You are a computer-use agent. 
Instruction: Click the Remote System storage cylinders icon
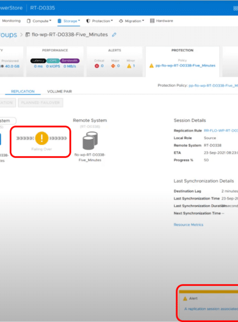90,141
